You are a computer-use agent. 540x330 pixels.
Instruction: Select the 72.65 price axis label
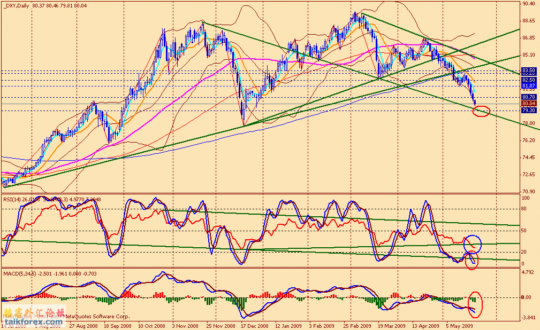529,174
